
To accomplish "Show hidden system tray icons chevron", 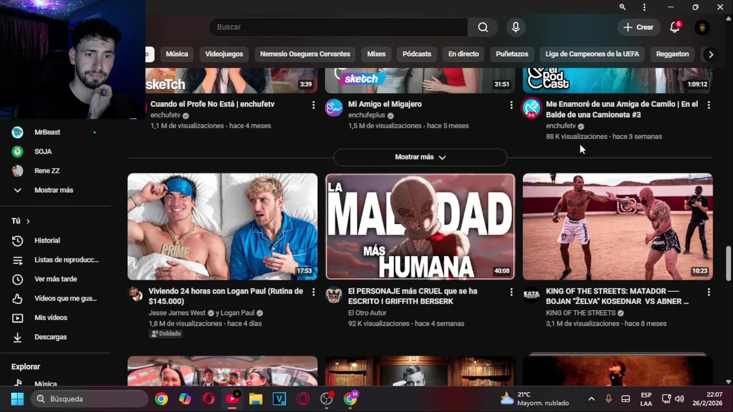I will [x=592, y=399].
